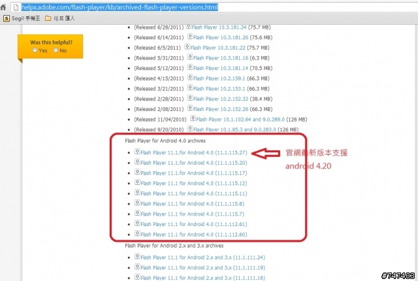The width and height of the screenshot is (418, 281).
Task: Click download icon beside 10.1.102.64
Action: [193, 118]
